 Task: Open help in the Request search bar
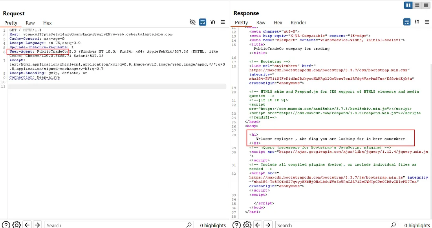(x=6, y=225)
